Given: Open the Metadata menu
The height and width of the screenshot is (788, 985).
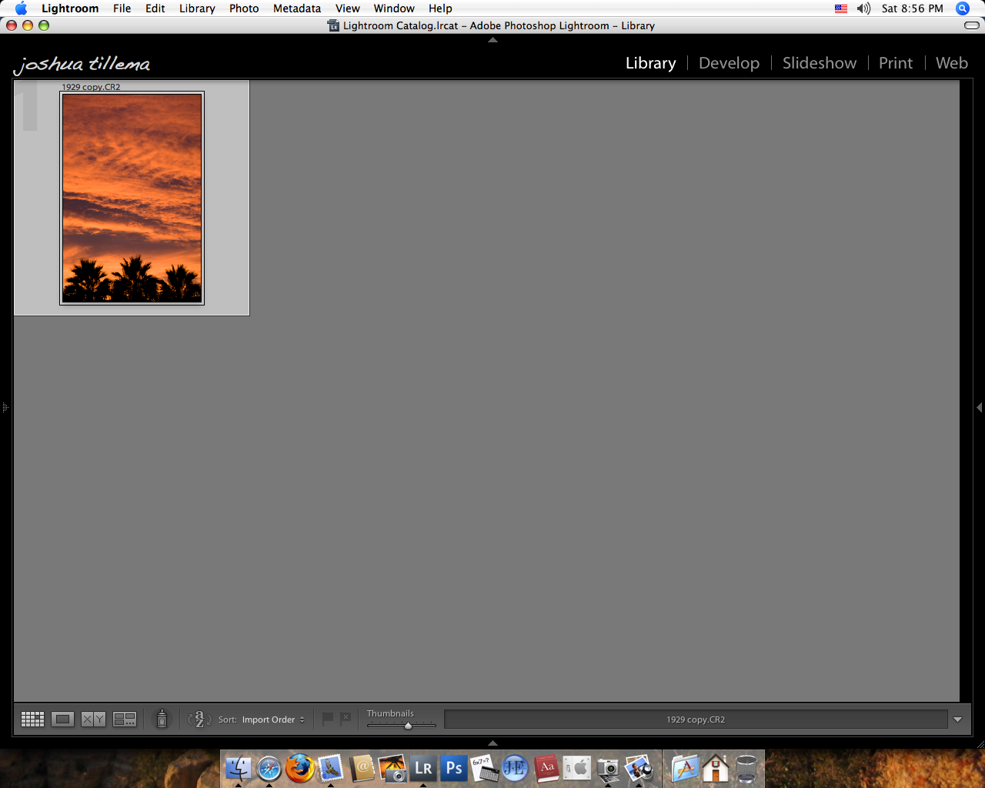Looking at the screenshot, I should pos(297,8).
